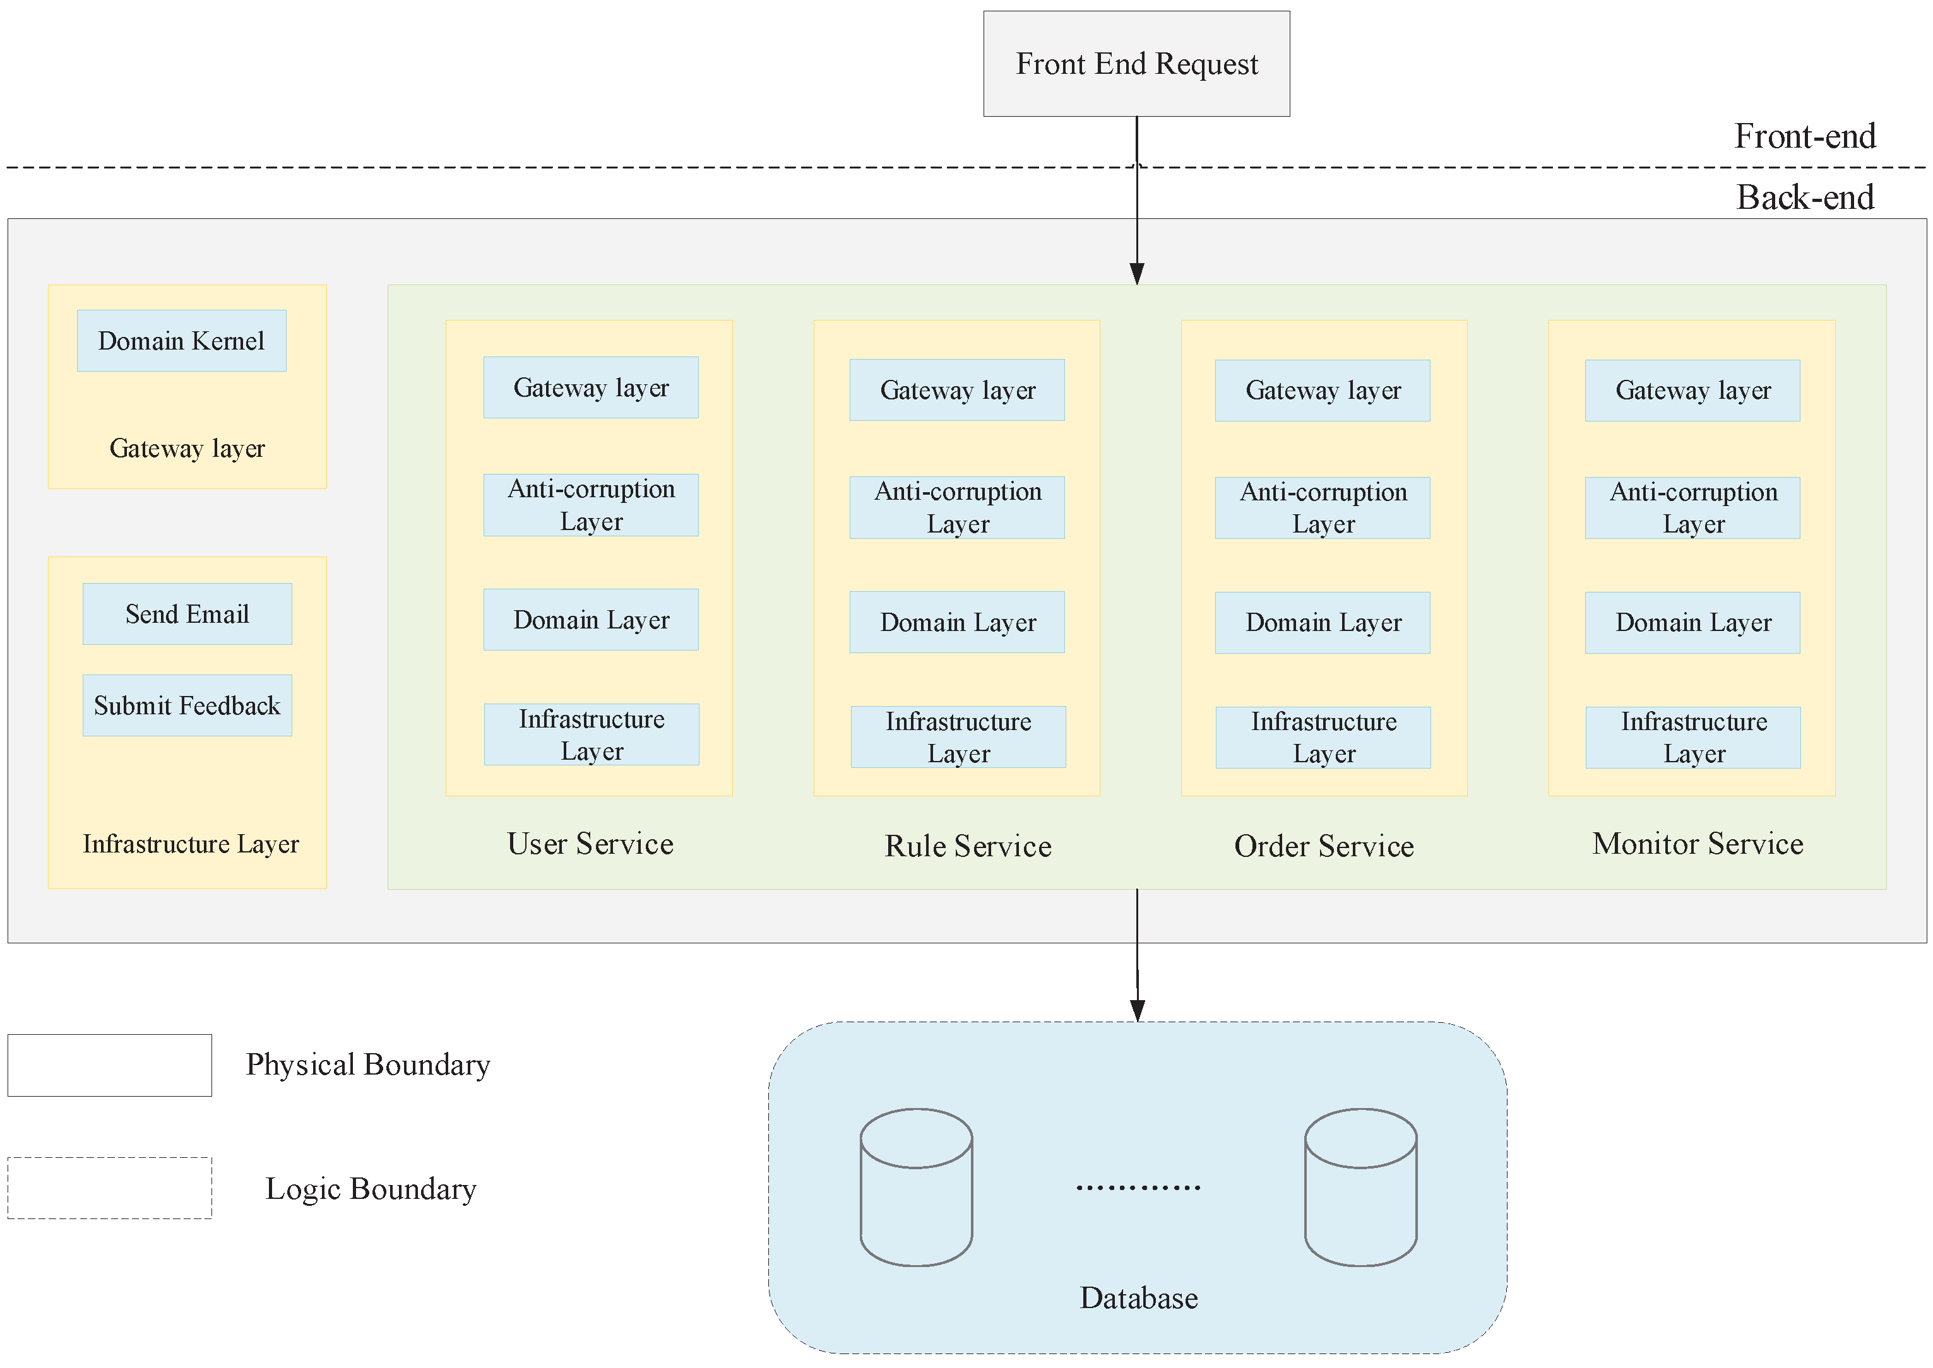Click the Submit Feedback block
Screen dimensions: 1933x1368
pyautogui.click(x=187, y=706)
